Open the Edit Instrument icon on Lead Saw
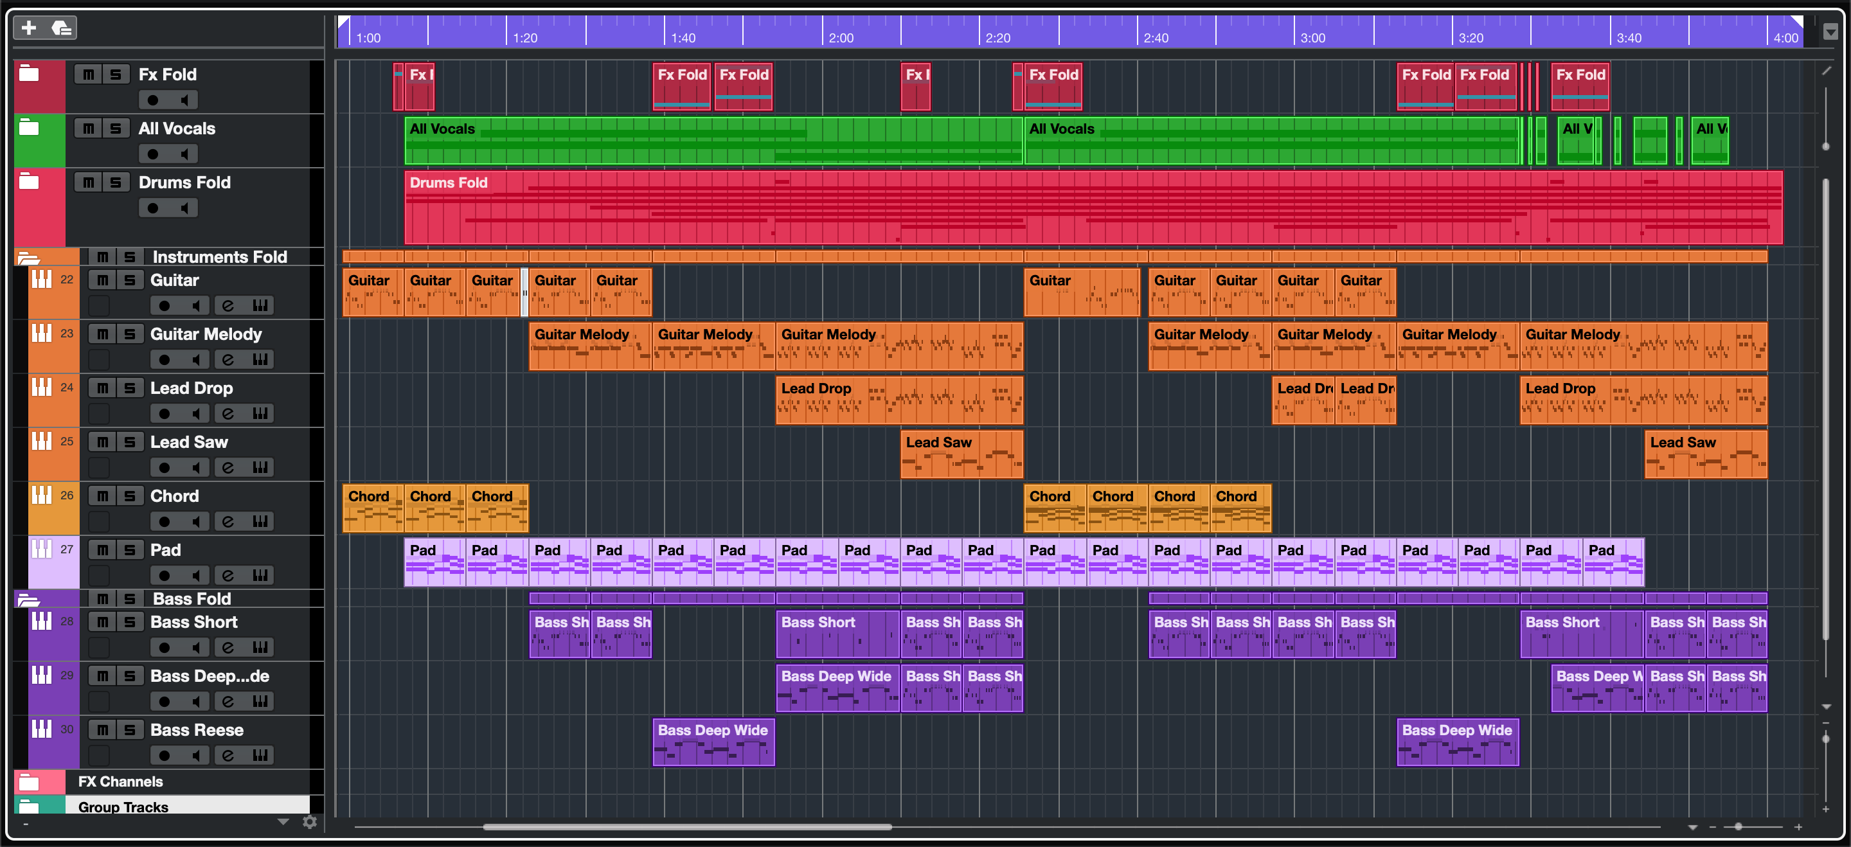The height and width of the screenshot is (847, 1851). (x=260, y=468)
